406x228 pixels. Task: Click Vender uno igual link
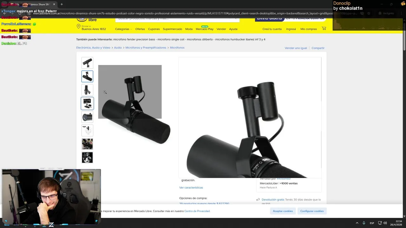[x=296, y=48]
